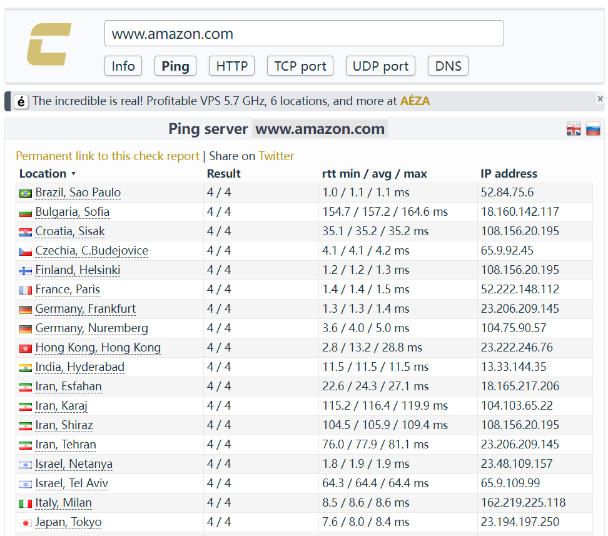The height and width of the screenshot is (536, 608).
Task: Select IP address 52.84.75.6
Action: [x=507, y=193]
